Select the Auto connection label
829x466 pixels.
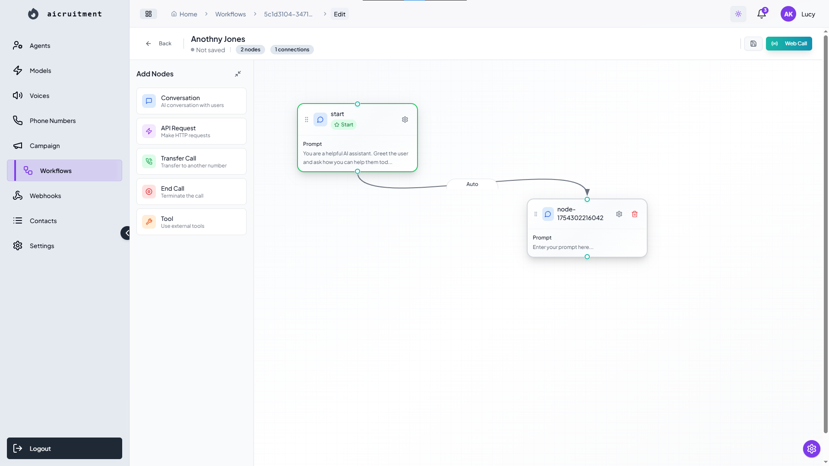tap(472, 184)
